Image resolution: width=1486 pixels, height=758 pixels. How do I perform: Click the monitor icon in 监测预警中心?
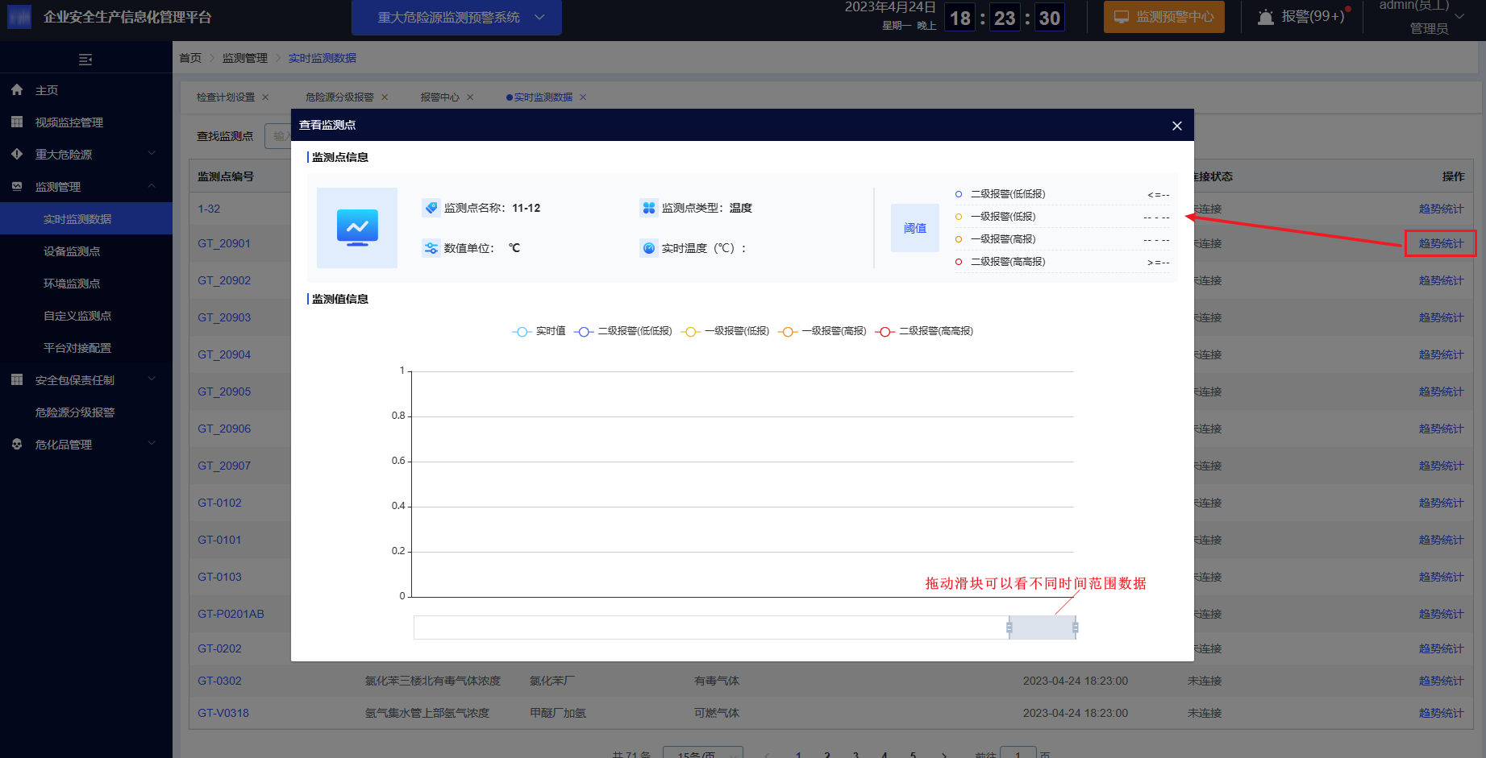point(1122,17)
